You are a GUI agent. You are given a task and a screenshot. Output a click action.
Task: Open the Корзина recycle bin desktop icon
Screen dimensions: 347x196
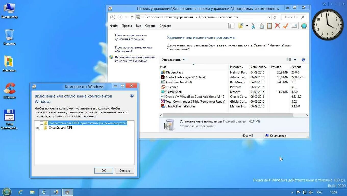coord(9,37)
